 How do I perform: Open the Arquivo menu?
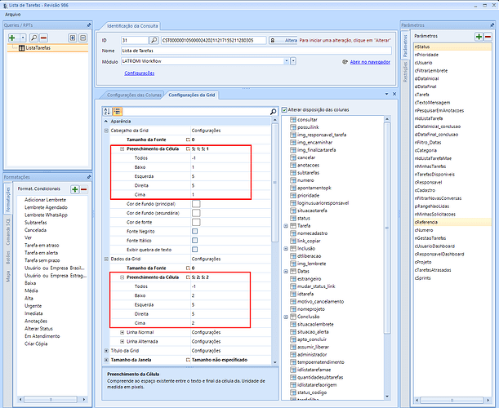pos(14,15)
